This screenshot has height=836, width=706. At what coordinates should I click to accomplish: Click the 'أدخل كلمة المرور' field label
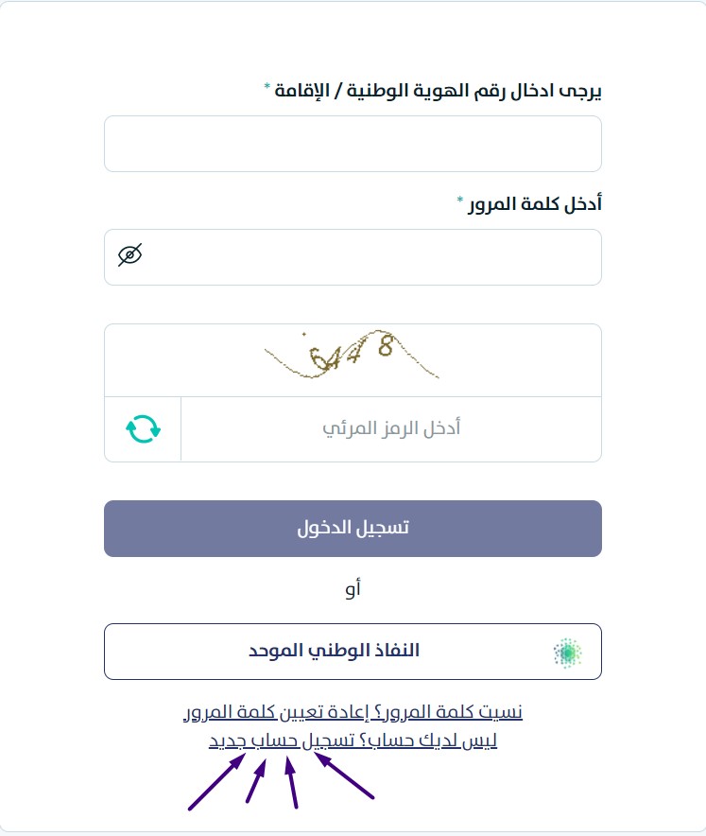(x=535, y=203)
